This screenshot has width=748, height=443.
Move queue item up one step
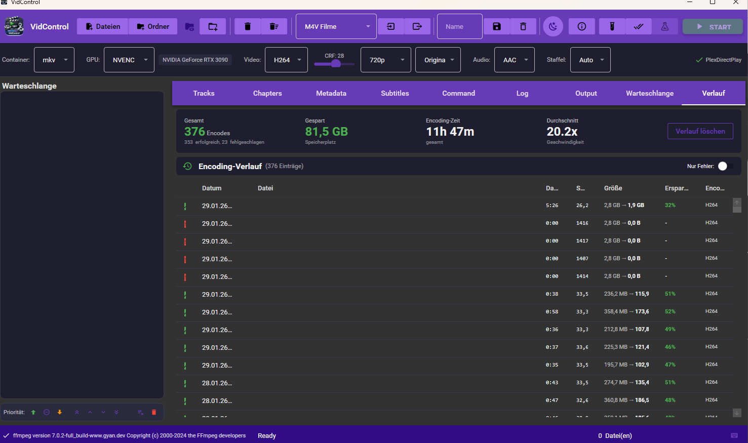[90, 412]
